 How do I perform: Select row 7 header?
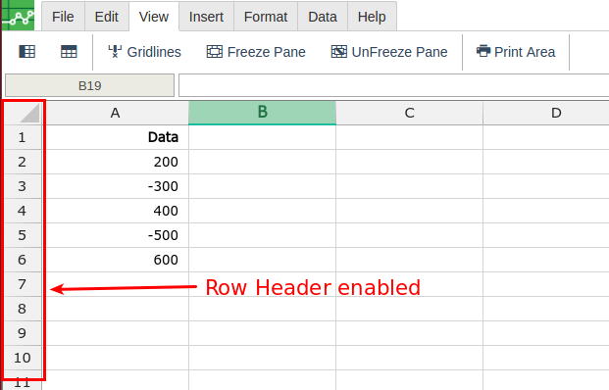tap(23, 284)
